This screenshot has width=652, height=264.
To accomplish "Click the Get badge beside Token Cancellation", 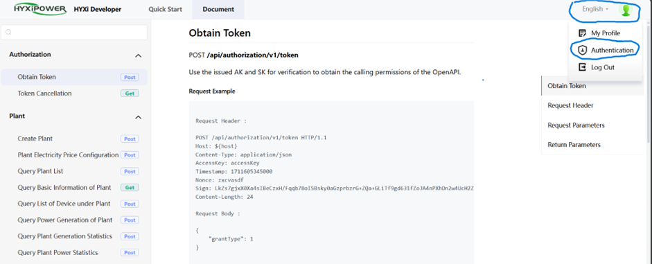I will (130, 94).
